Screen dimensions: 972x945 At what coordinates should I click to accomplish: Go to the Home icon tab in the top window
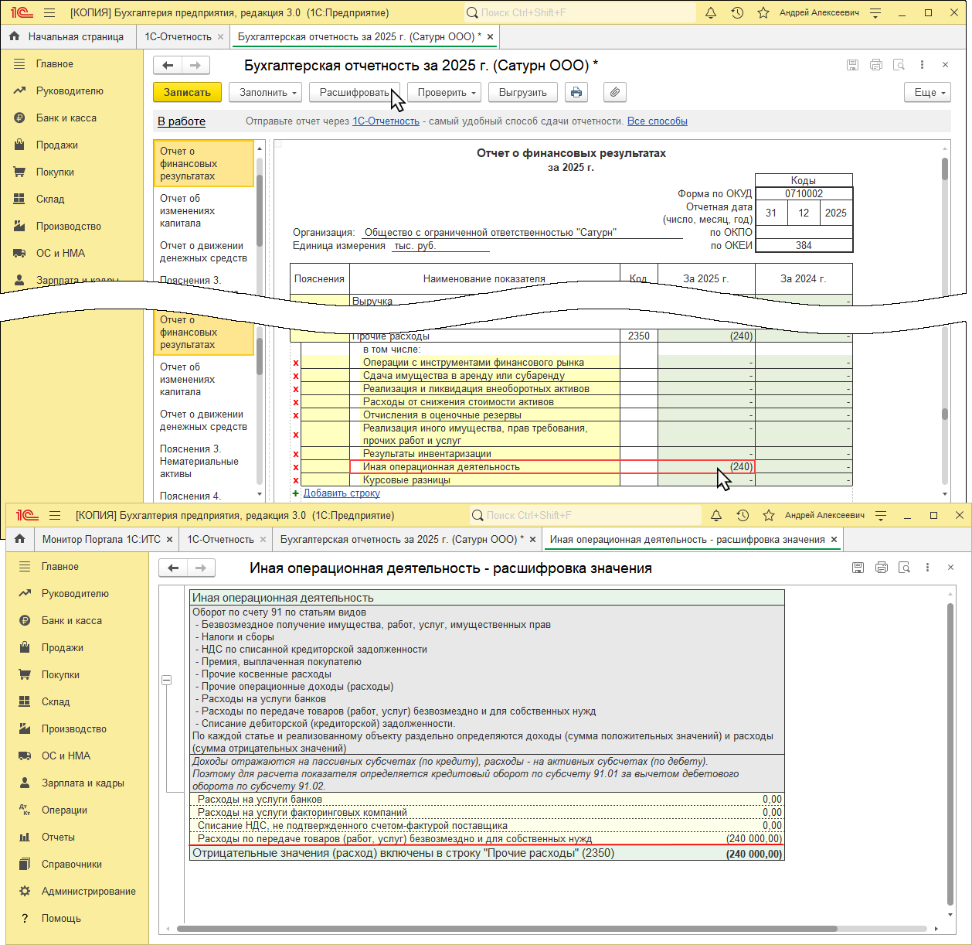coord(15,36)
